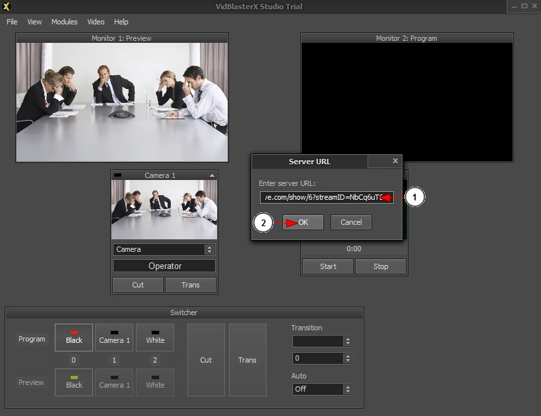Click the Operator button in Camera 1 module
Screen dimensions: 541x416
164,266
